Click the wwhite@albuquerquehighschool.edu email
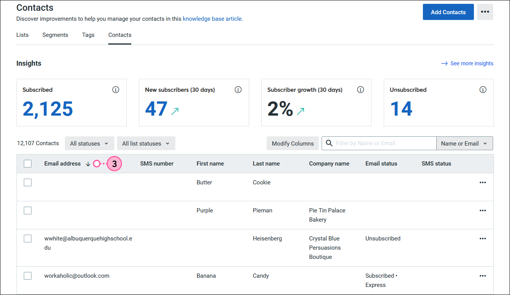Image resolution: width=510 pixels, height=295 pixels. [x=88, y=243]
